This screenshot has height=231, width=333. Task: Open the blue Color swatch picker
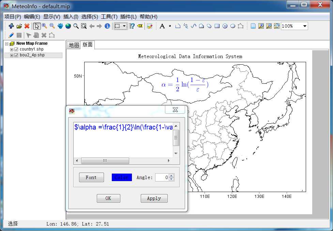[x=122, y=177]
